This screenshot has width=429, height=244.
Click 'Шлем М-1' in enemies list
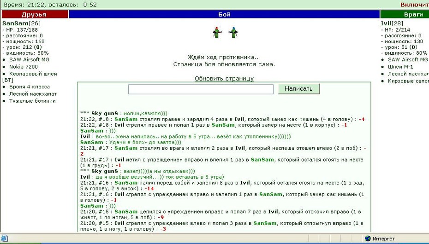(400, 67)
